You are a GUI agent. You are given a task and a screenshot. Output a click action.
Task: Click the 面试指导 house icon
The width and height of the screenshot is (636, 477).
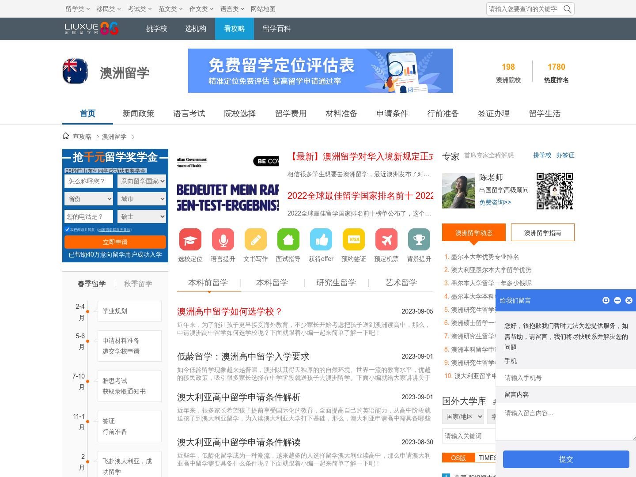pyautogui.click(x=288, y=239)
